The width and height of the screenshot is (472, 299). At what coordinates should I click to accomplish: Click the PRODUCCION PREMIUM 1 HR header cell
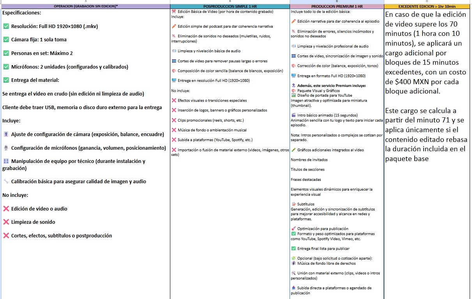337,7
